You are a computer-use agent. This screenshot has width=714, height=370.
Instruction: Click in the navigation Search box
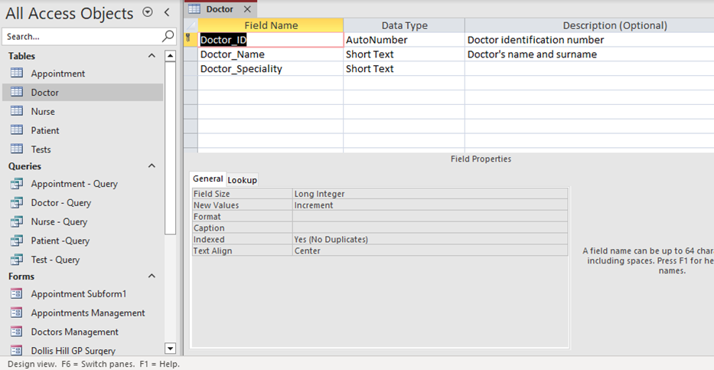80,36
